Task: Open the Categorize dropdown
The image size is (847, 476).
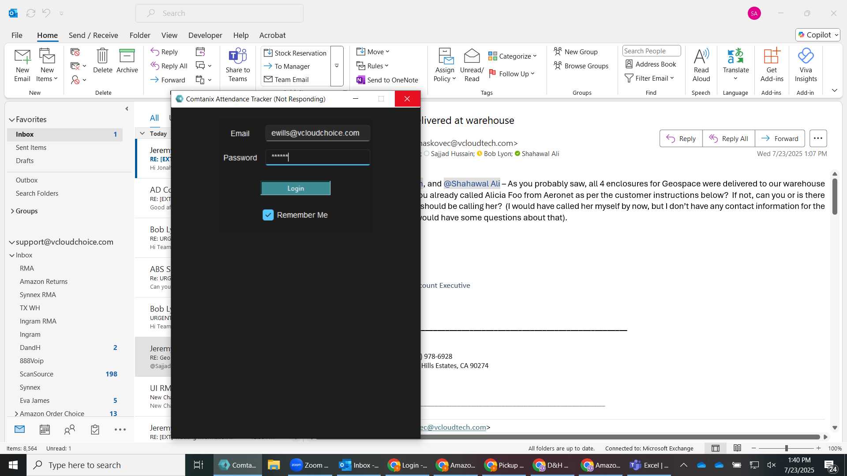Action: tap(513, 56)
